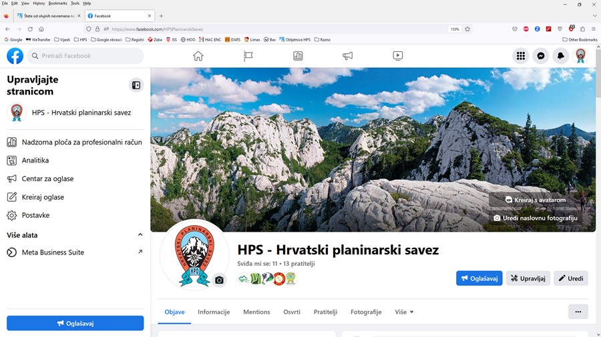Open the browser extensions puzzle icon
601x337 pixels.
(582, 29)
